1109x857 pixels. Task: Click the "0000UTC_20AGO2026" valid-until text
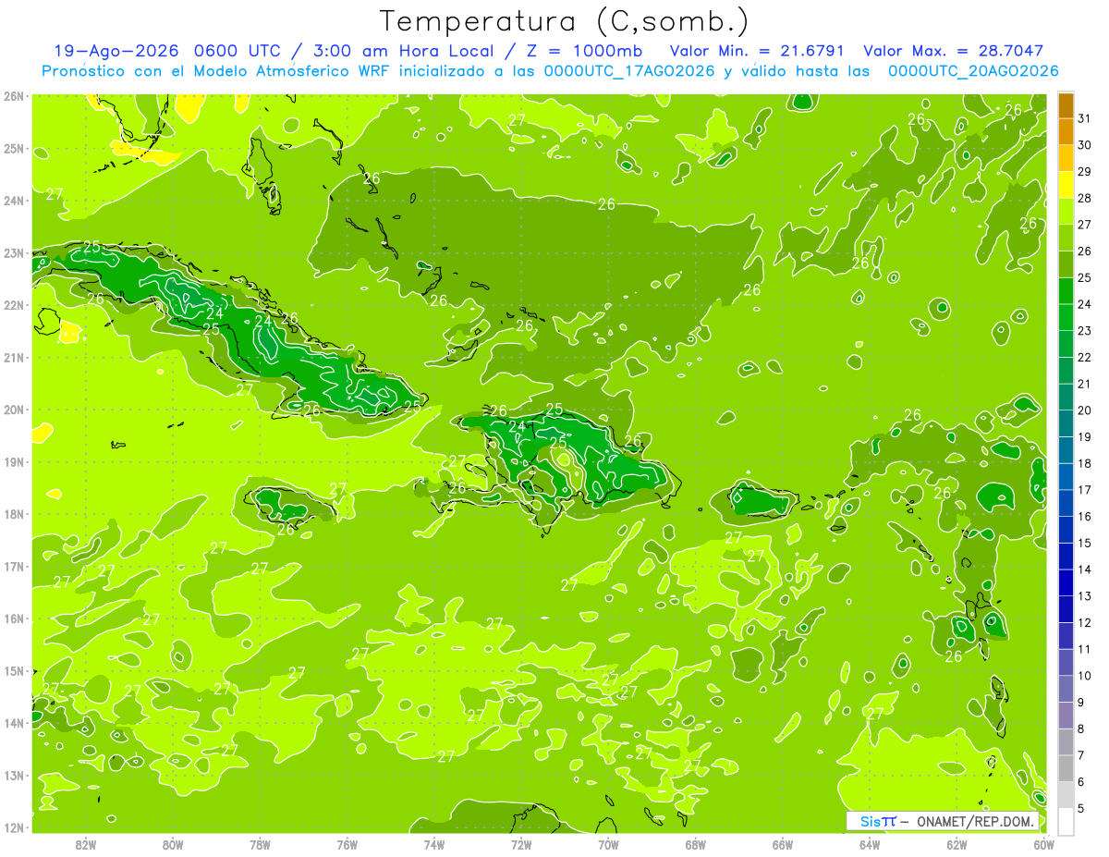(x=973, y=71)
